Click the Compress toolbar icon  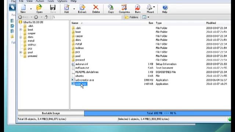pyautogui.click(x=124, y=9)
